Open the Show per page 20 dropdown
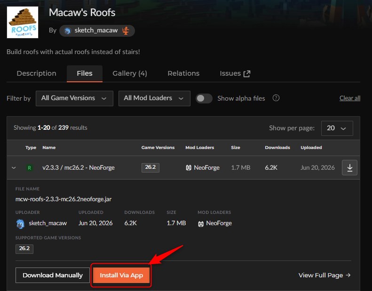The height and width of the screenshot is (291, 372). [x=337, y=128]
